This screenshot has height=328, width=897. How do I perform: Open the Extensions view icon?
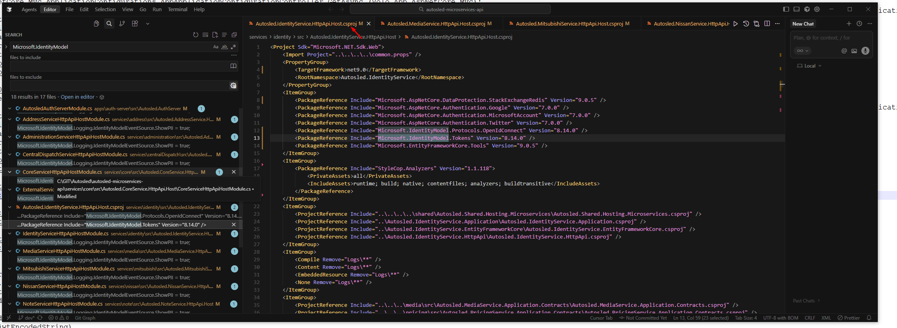click(x=135, y=24)
